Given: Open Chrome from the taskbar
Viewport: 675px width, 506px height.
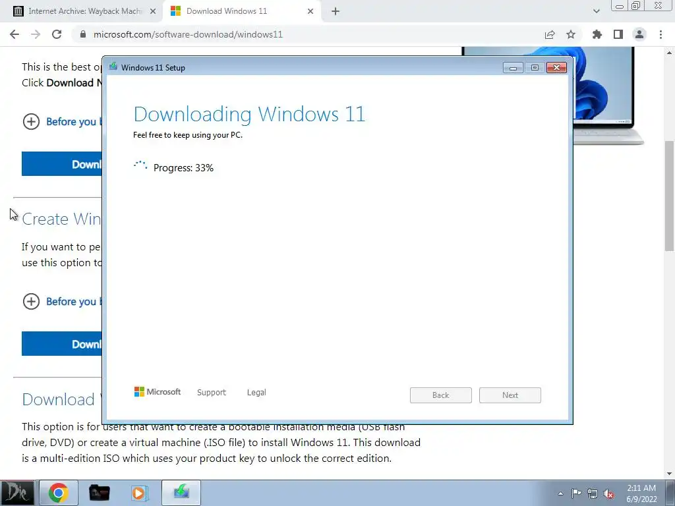Looking at the screenshot, I should 59,493.
